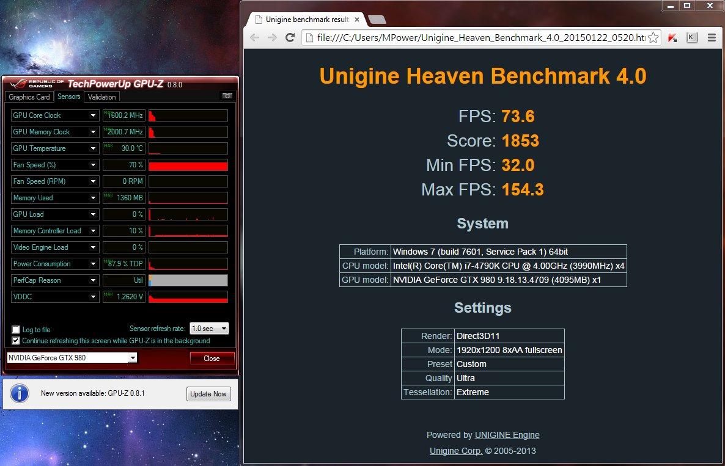Screen dimensions: 725x466
Task: Click the GPU Core Clock 1600.2 MHz value
Action: [124, 115]
